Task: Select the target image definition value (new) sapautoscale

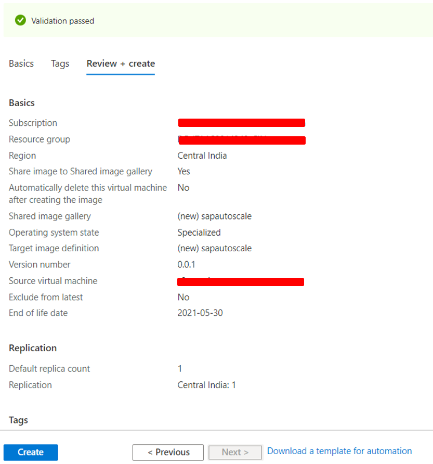Action: [215, 248]
